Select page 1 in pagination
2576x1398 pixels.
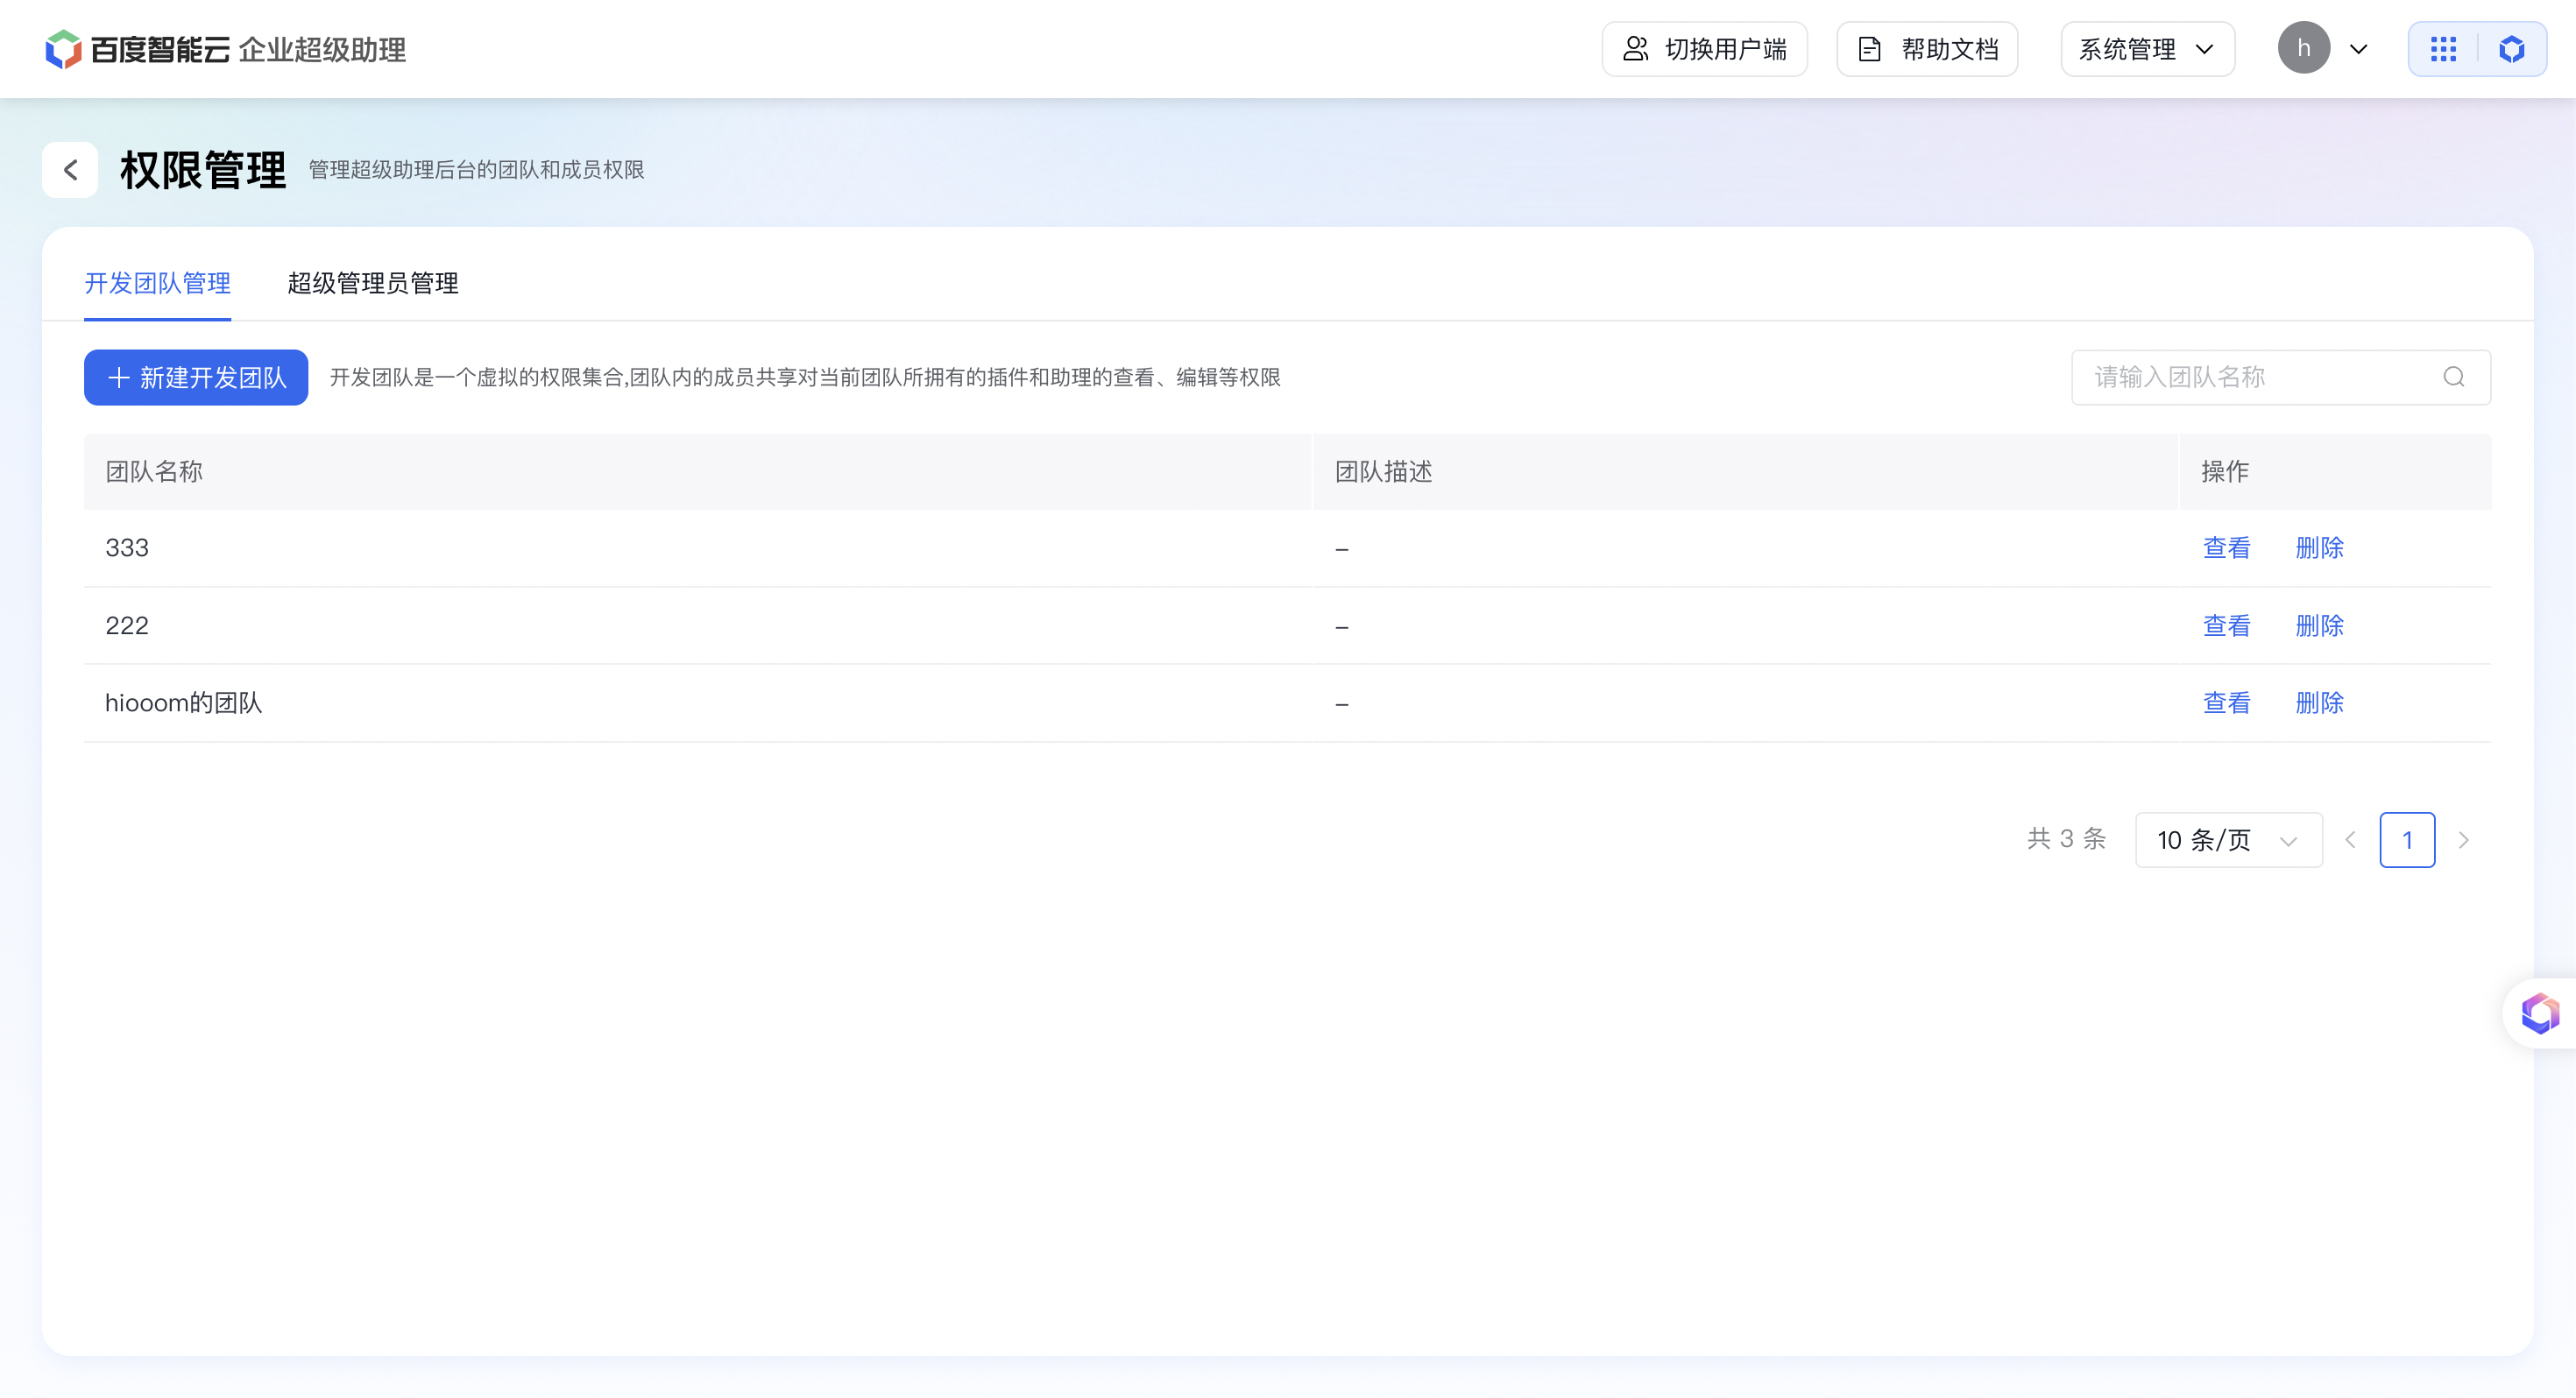(2407, 840)
